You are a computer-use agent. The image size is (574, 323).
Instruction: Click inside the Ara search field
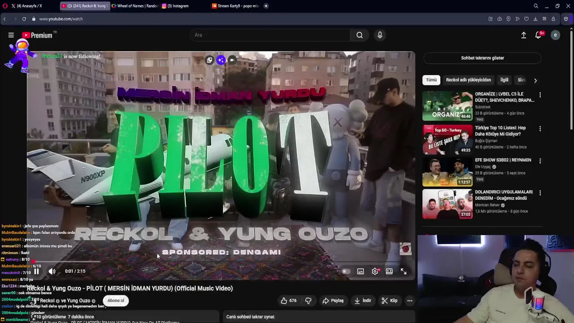(x=270, y=35)
